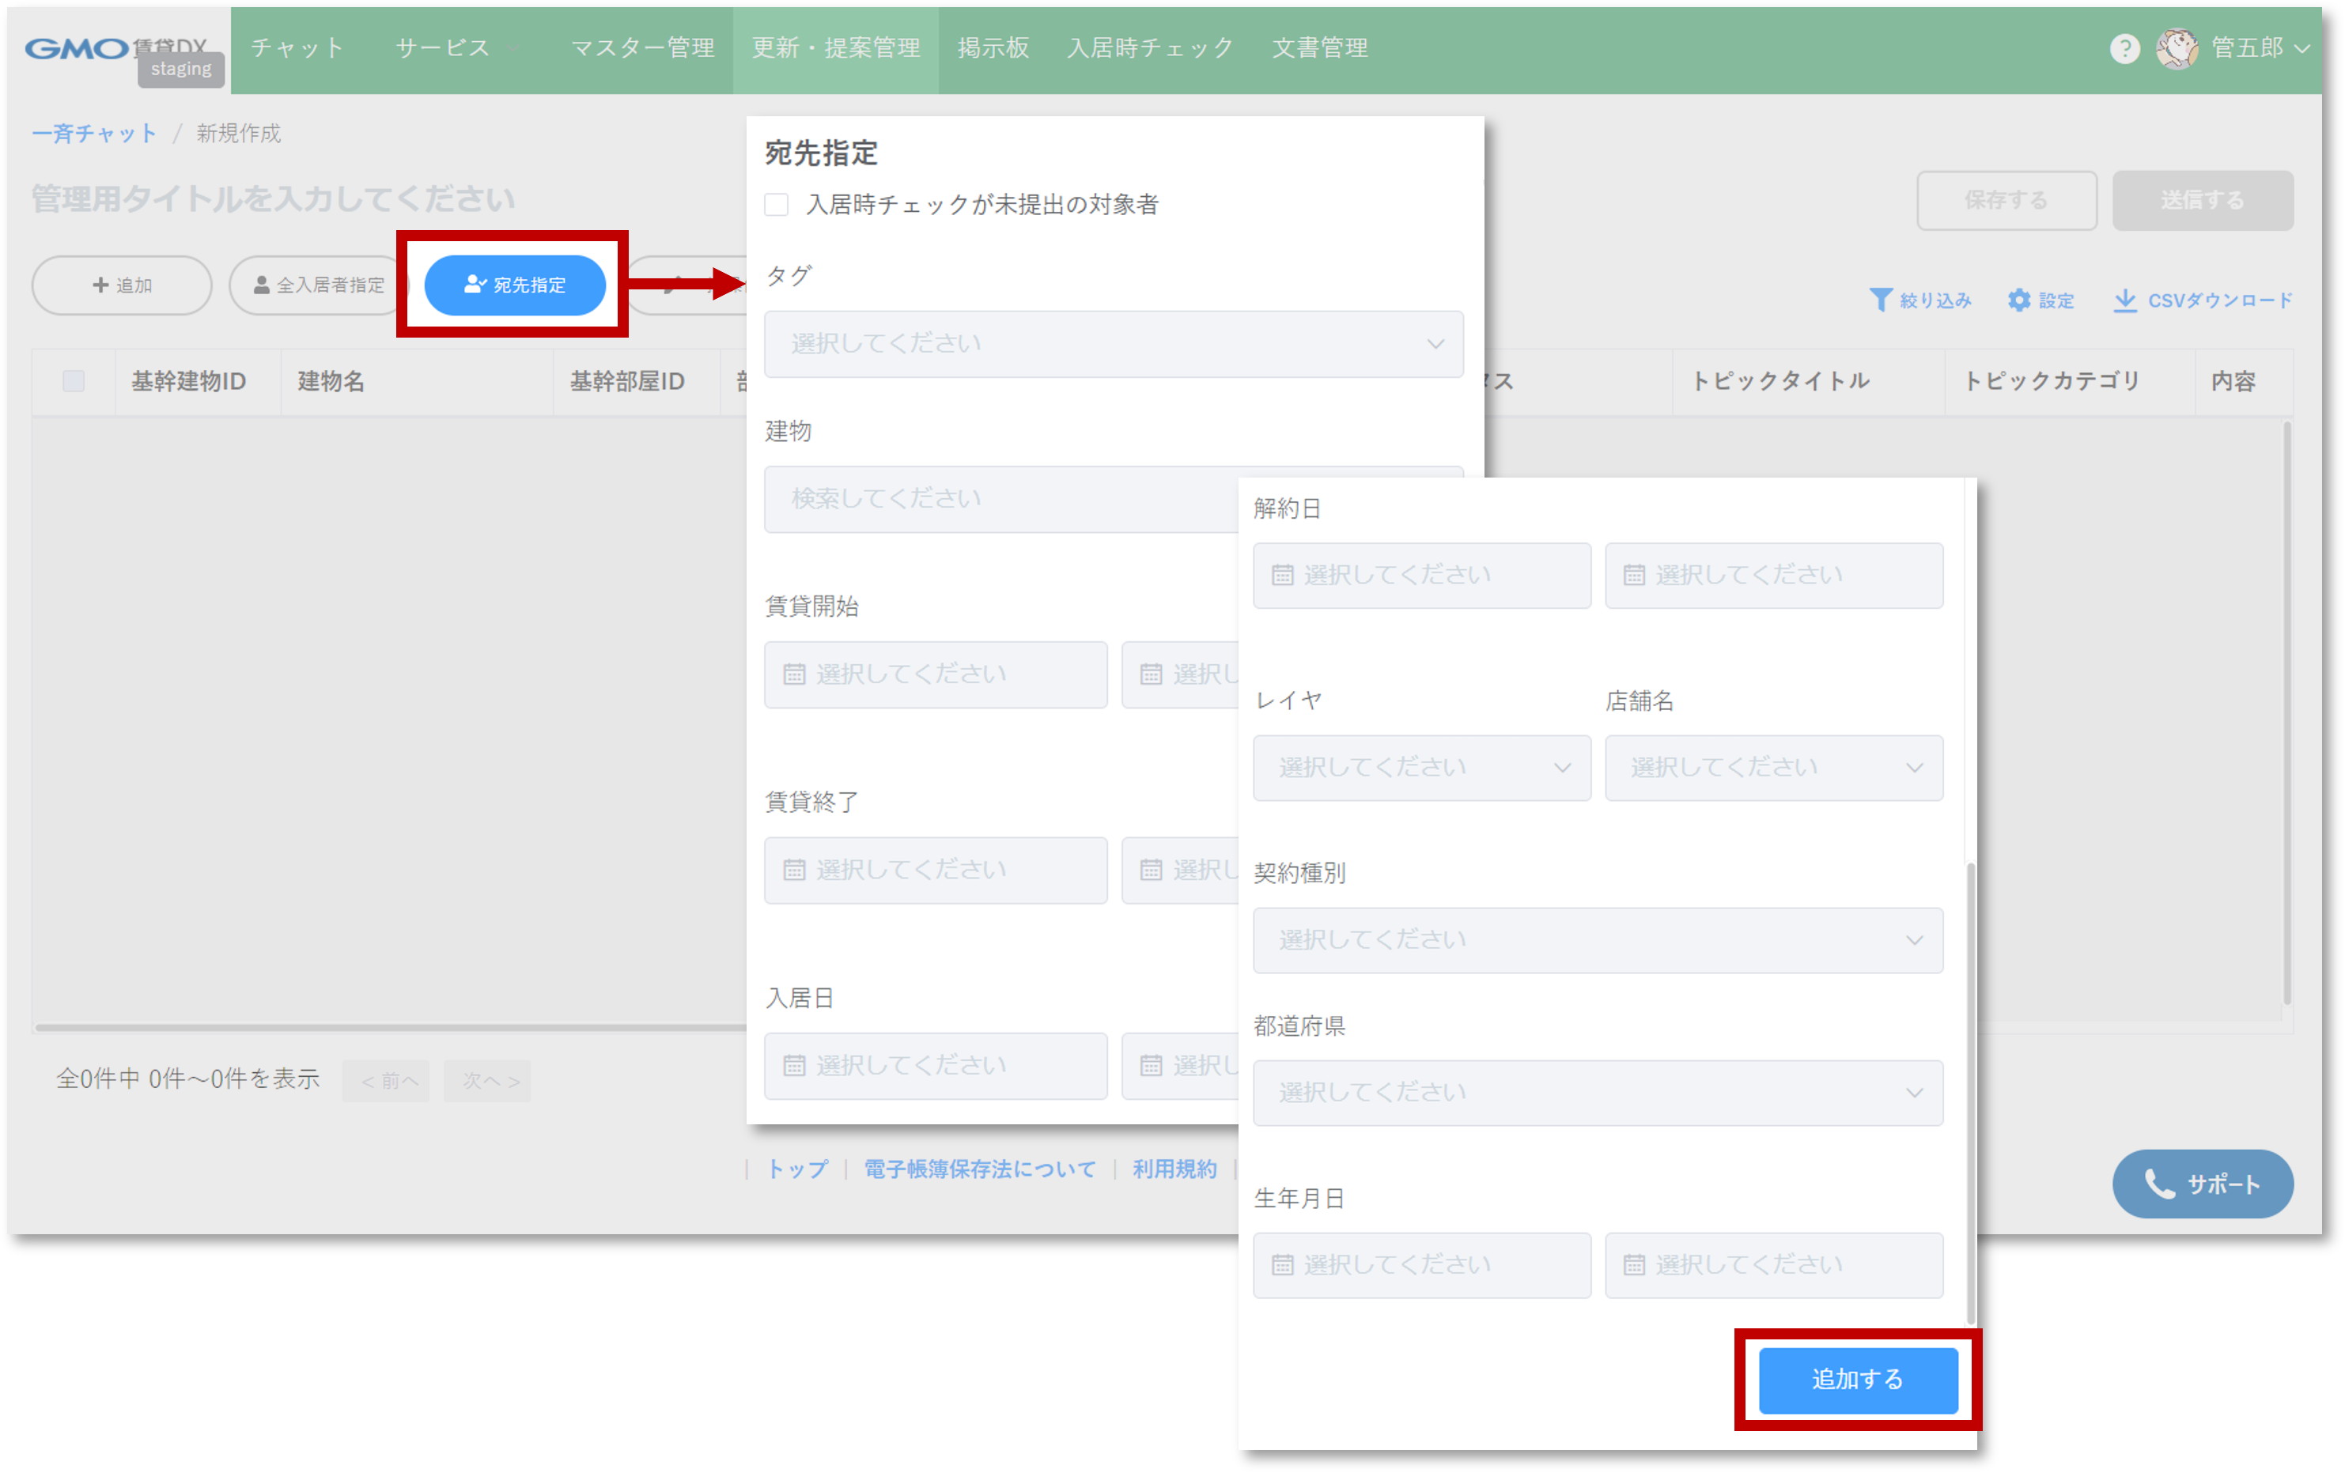Click calendar icon in first 解約日 field
2345x1473 pixels.
coord(1283,576)
